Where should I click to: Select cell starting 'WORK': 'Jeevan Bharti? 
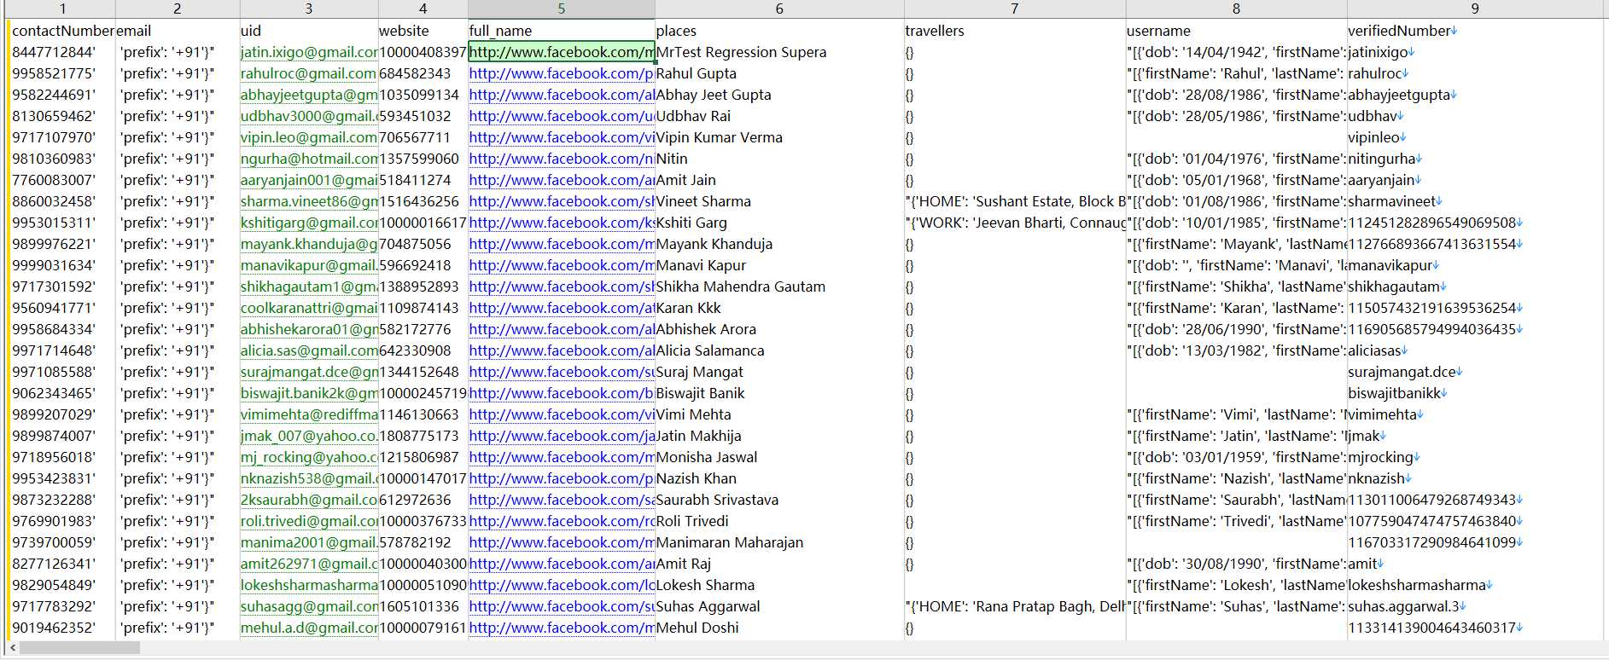tap(1015, 223)
